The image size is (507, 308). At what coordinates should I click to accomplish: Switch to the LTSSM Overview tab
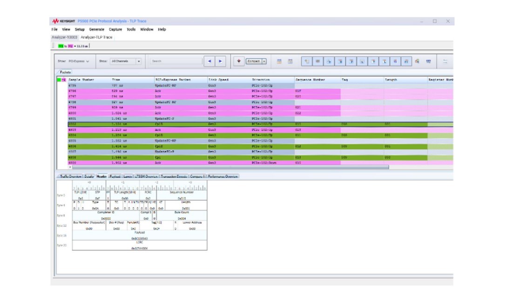click(145, 176)
